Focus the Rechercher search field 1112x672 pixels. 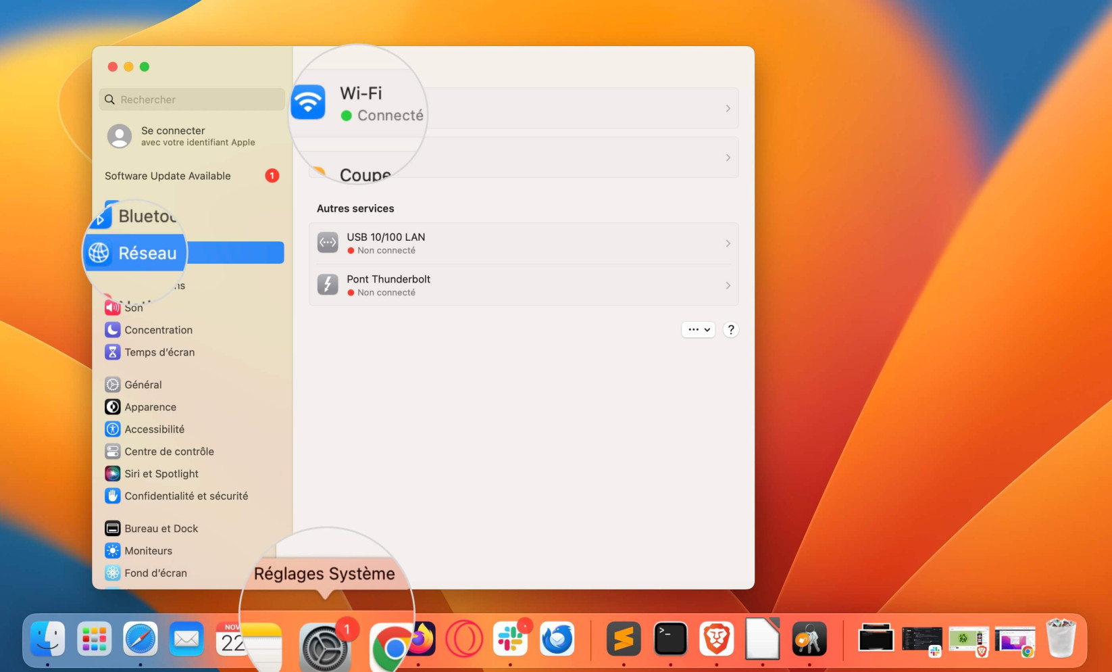click(x=192, y=99)
